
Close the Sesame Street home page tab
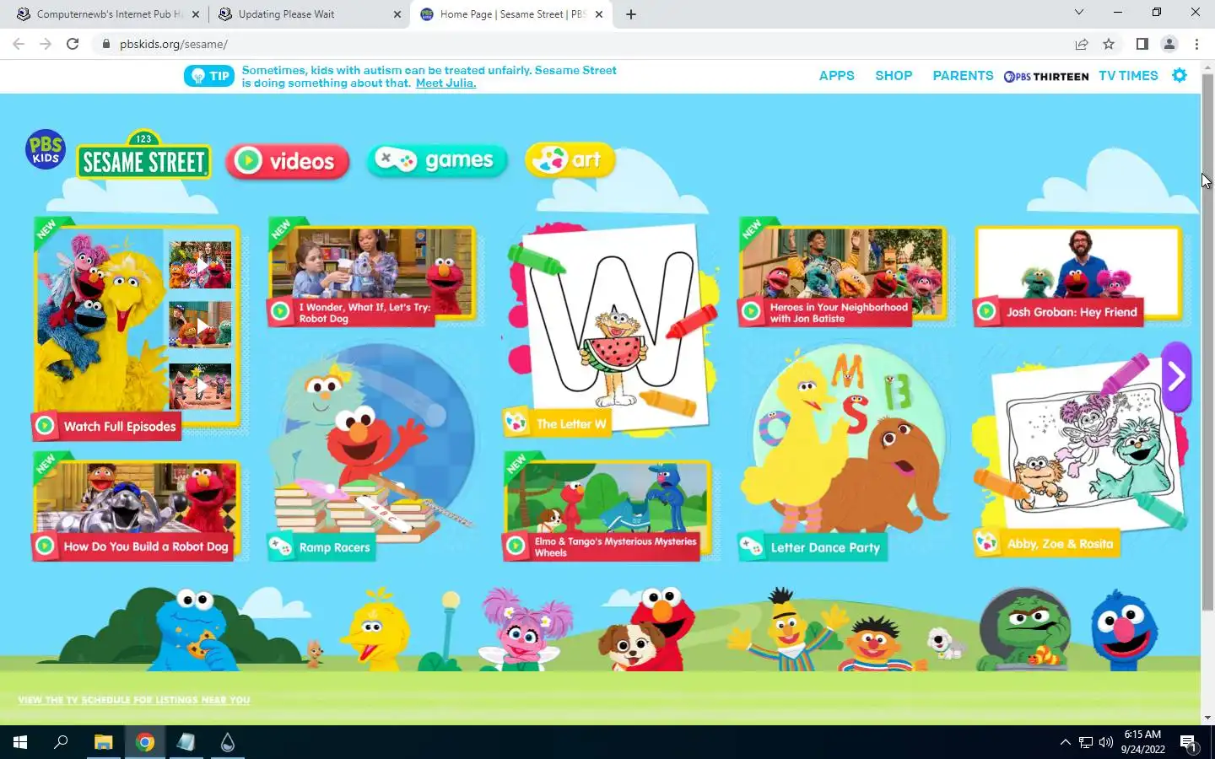[x=599, y=14]
